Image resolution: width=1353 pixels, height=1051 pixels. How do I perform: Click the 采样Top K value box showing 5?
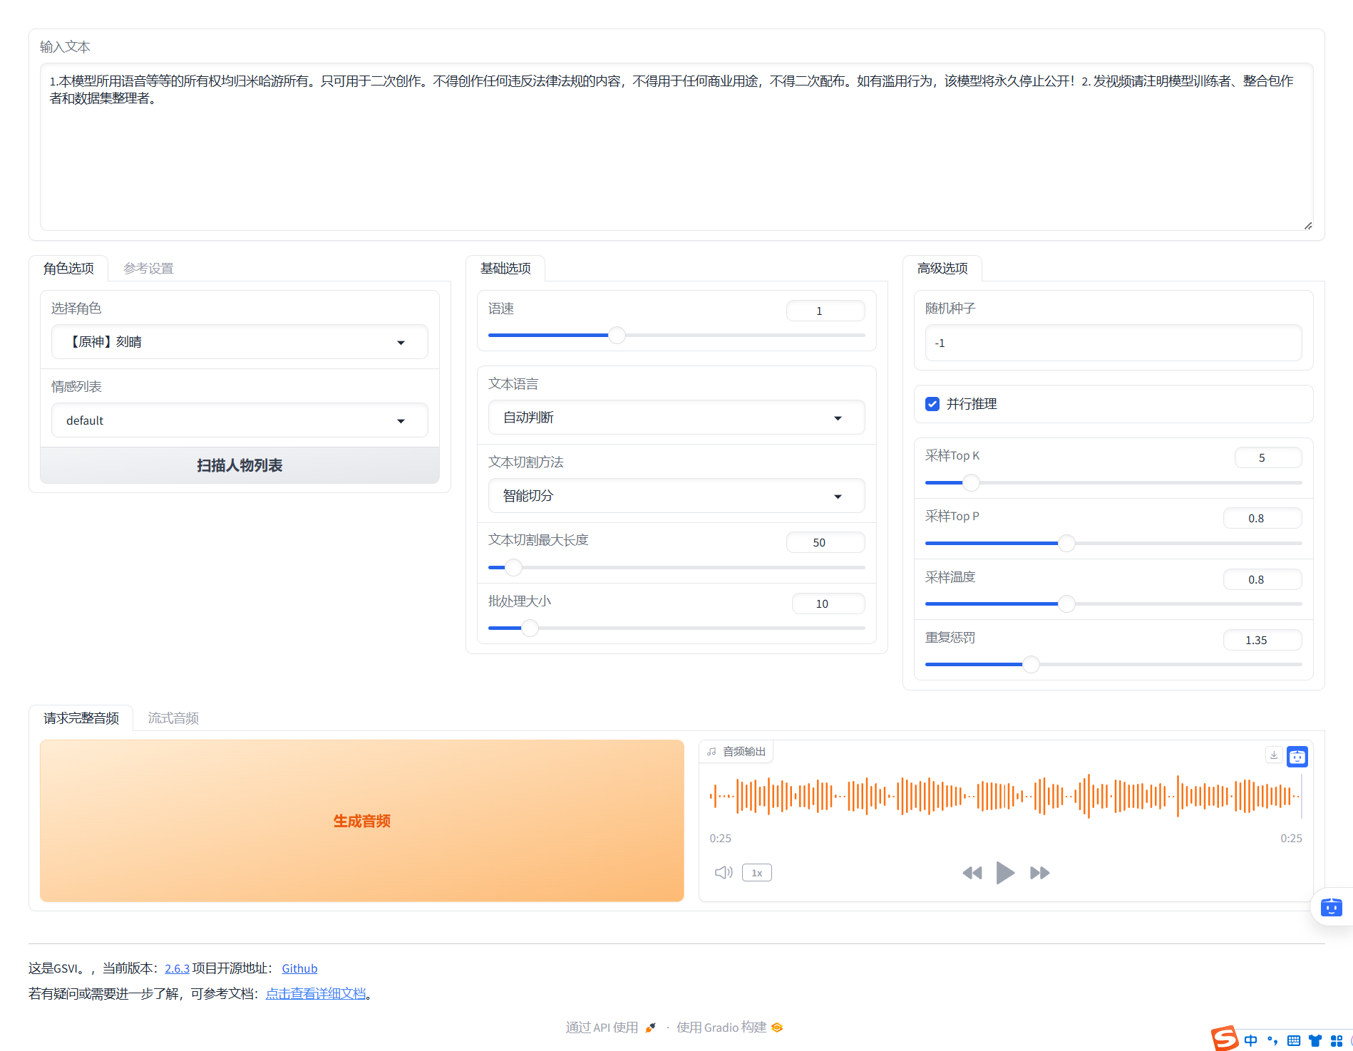point(1268,457)
